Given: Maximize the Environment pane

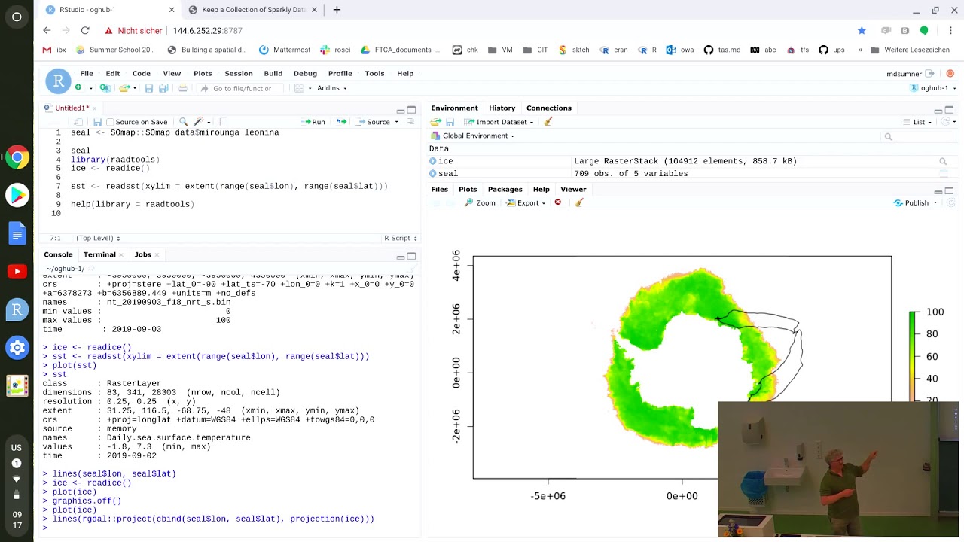Looking at the screenshot, I should point(949,110).
